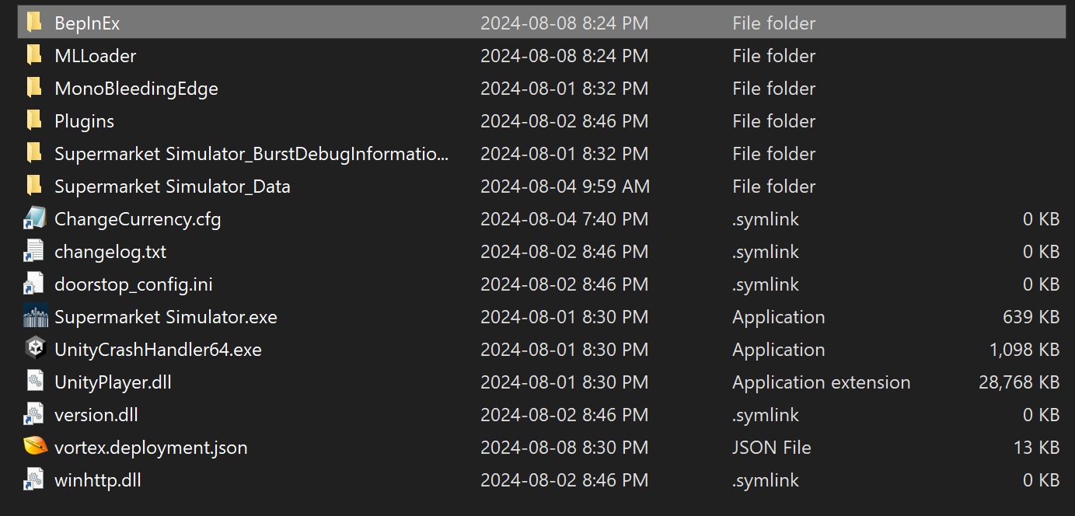Click .symlink type of winhttp.dll
Screen dimensions: 1075x516
(x=766, y=480)
